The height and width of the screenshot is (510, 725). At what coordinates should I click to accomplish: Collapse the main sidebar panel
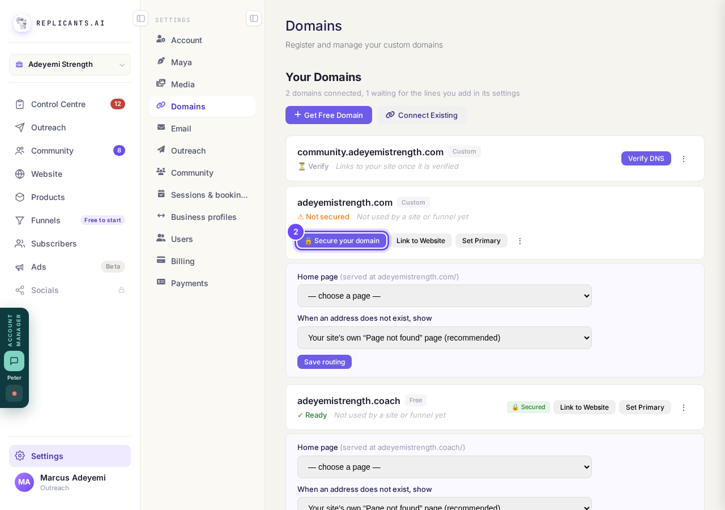pos(140,18)
